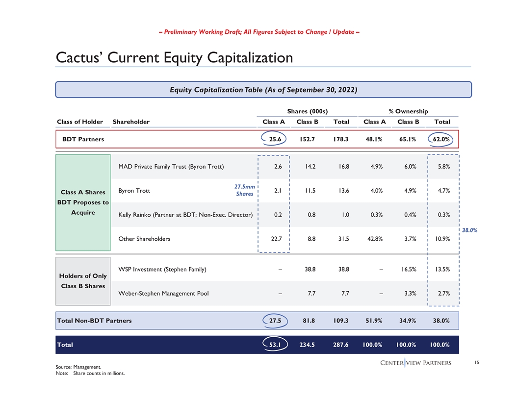The width and height of the screenshot is (518, 400).
Task: Select the circled 25.6 BDT Partners value
Action: (275, 139)
